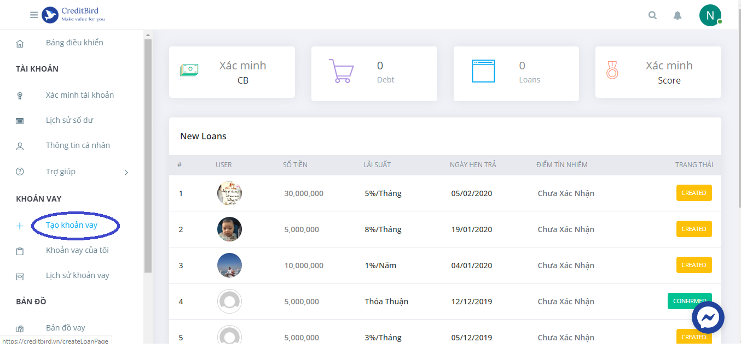
Task: Click the green money icon on CB card
Action: click(x=189, y=70)
